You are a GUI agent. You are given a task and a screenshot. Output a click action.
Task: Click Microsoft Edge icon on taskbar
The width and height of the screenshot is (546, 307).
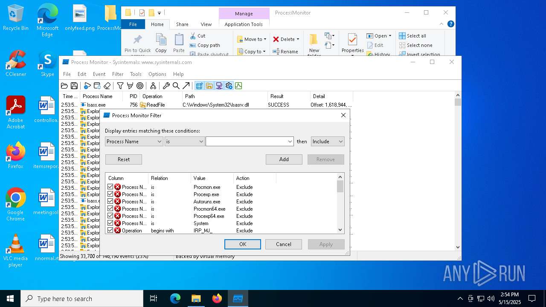[x=175, y=298]
